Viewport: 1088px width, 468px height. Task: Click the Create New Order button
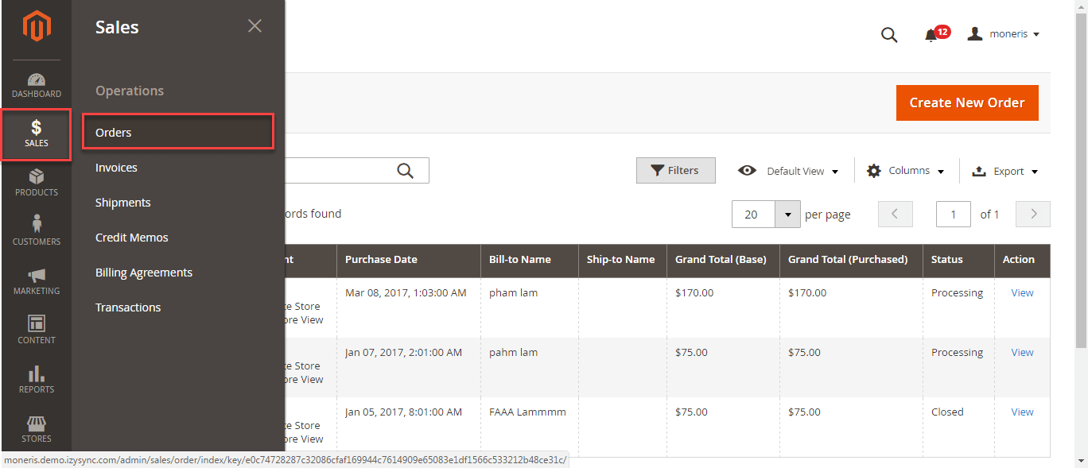pyautogui.click(x=967, y=103)
